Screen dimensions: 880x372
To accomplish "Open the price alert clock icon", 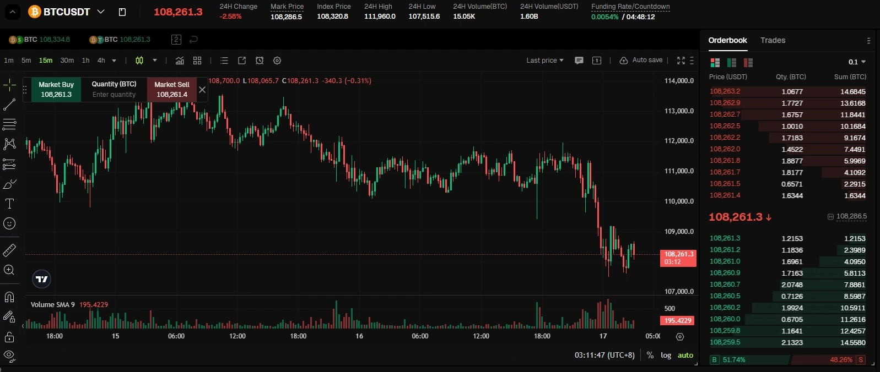I will click(260, 61).
